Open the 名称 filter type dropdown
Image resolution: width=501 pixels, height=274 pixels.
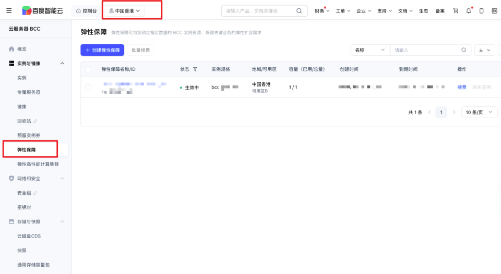pyautogui.click(x=370, y=50)
